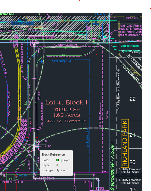This screenshot has height=191, width=151.
Task: Click the "425 W. Tucson St." address text
Action: click(x=67, y=121)
